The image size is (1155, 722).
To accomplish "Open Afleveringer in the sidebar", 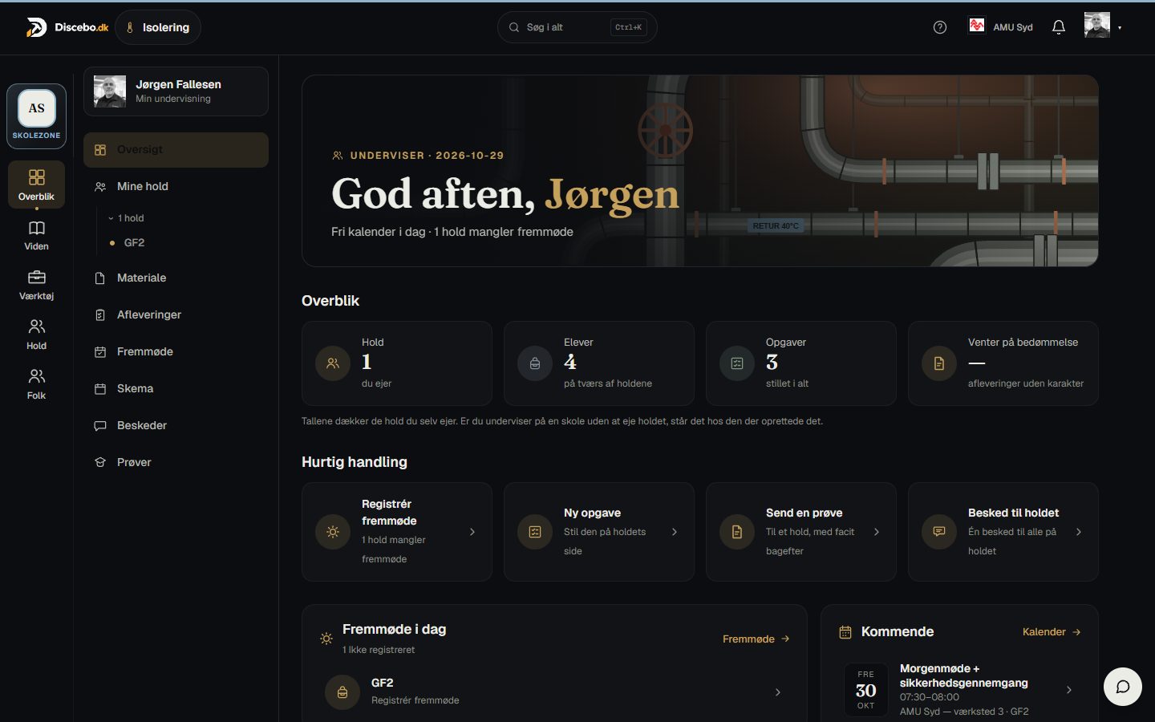I will (176, 314).
